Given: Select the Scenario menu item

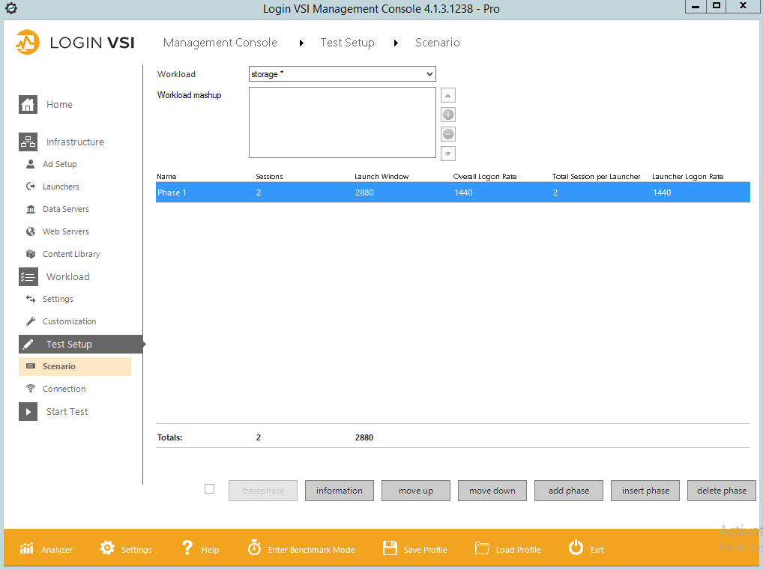Looking at the screenshot, I should (x=75, y=366).
